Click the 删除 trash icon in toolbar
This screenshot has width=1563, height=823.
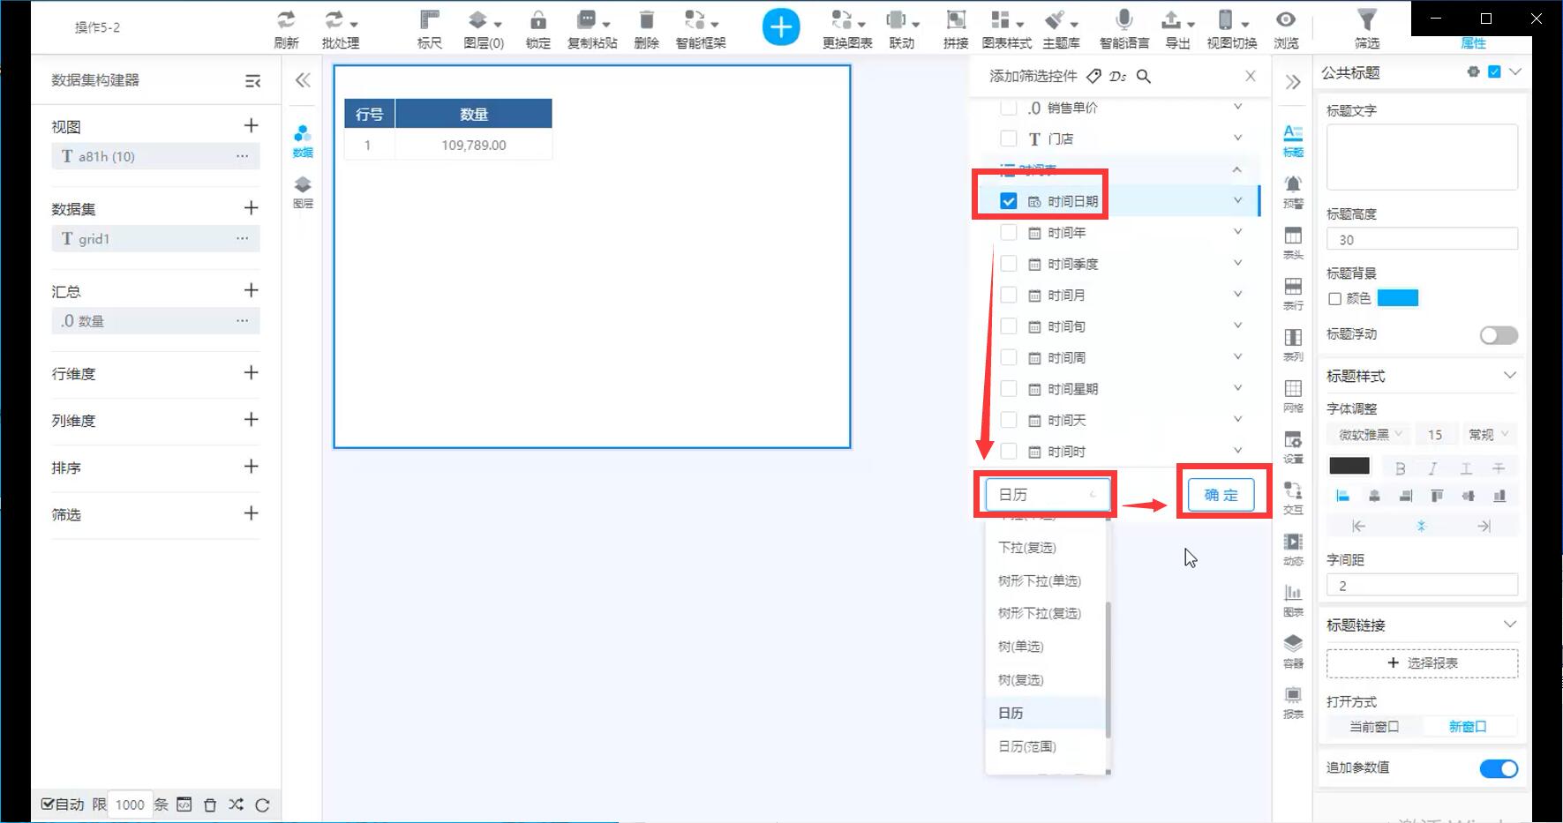point(646,20)
